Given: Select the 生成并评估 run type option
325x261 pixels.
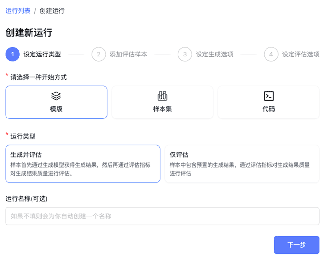Looking at the screenshot, I should pyautogui.click(x=83, y=163).
